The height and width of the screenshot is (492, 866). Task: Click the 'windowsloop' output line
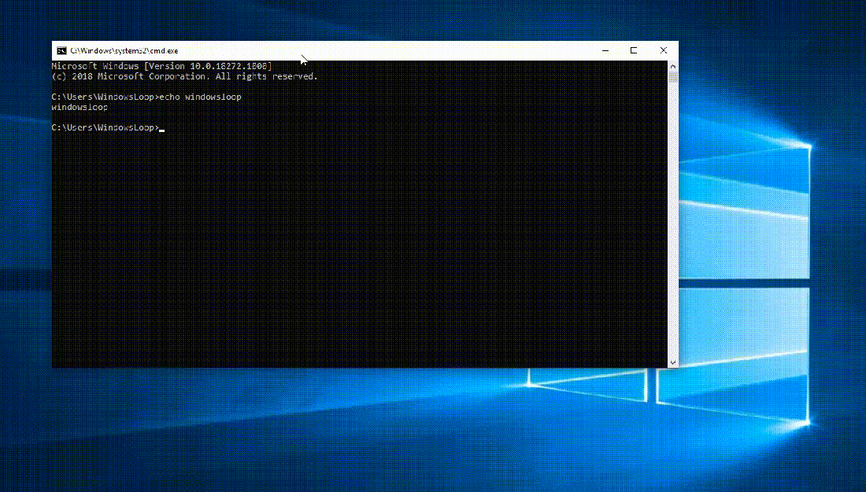[80, 107]
